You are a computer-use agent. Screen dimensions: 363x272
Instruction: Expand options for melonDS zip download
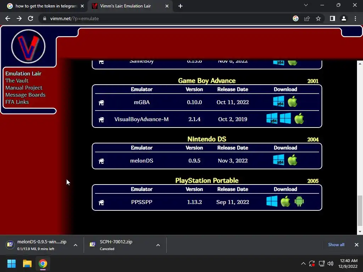coord(76,245)
